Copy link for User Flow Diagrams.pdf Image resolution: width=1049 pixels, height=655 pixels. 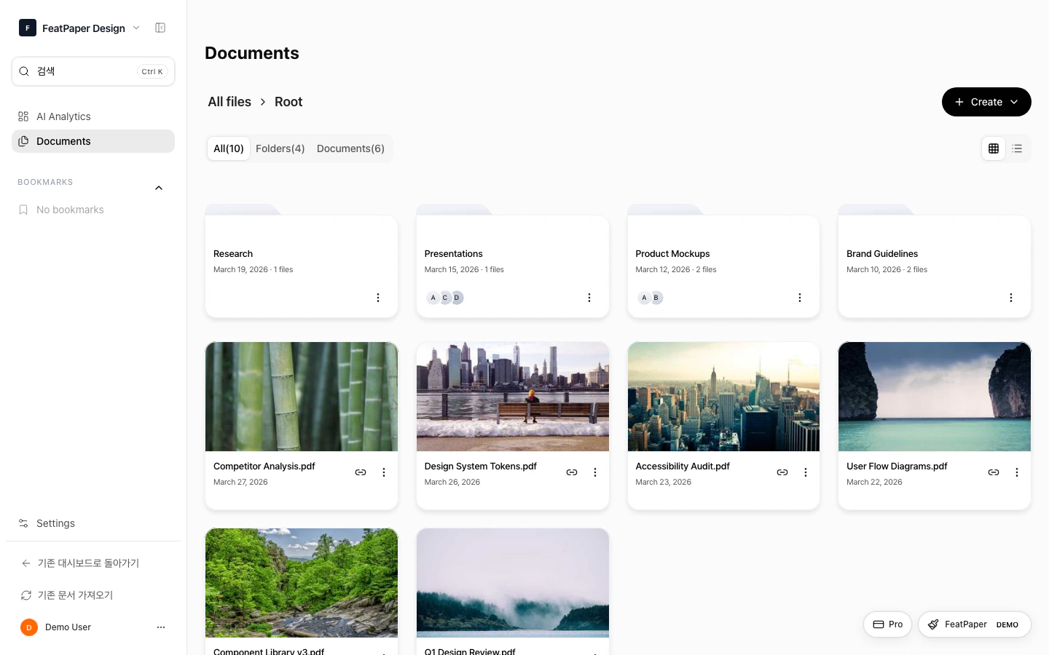pyautogui.click(x=994, y=472)
